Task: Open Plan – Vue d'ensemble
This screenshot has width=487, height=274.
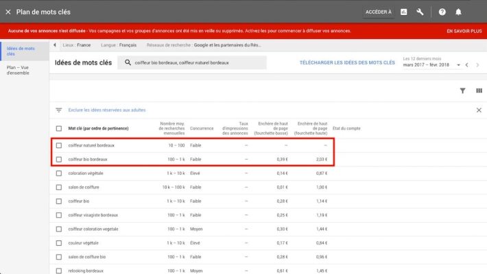Action: [18, 70]
